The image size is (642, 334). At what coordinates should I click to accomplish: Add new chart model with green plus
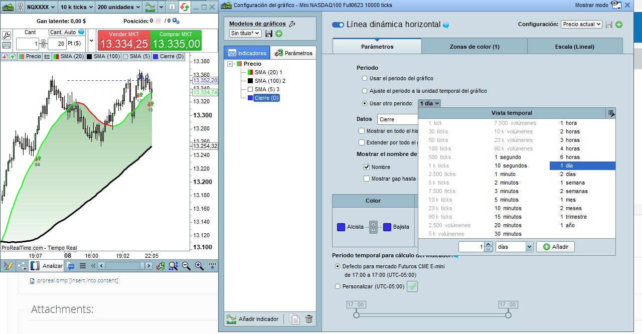pos(279,34)
